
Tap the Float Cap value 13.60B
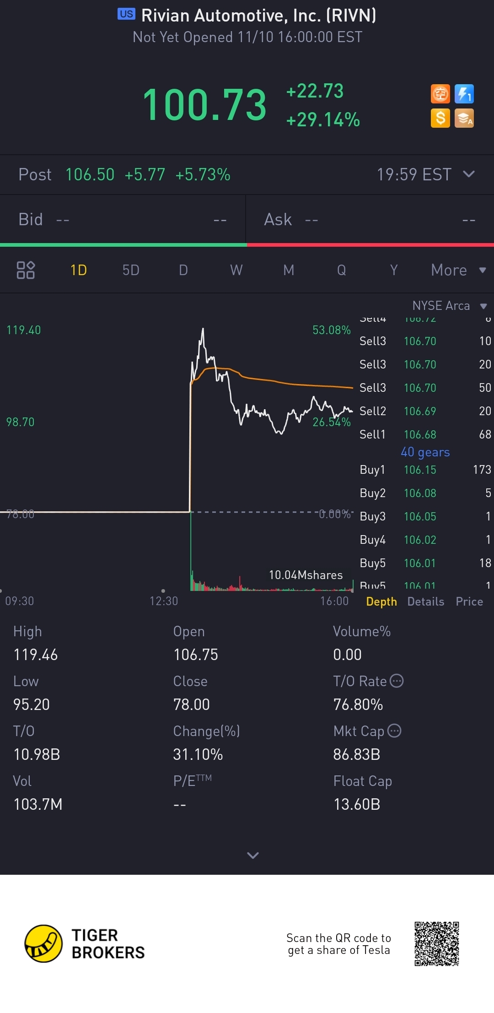(357, 804)
